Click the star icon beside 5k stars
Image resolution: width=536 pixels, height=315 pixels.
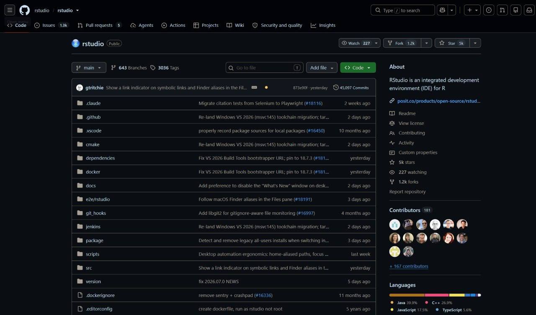tap(392, 162)
